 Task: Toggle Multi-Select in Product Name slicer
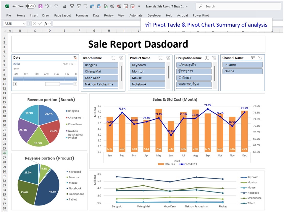pos(160,58)
